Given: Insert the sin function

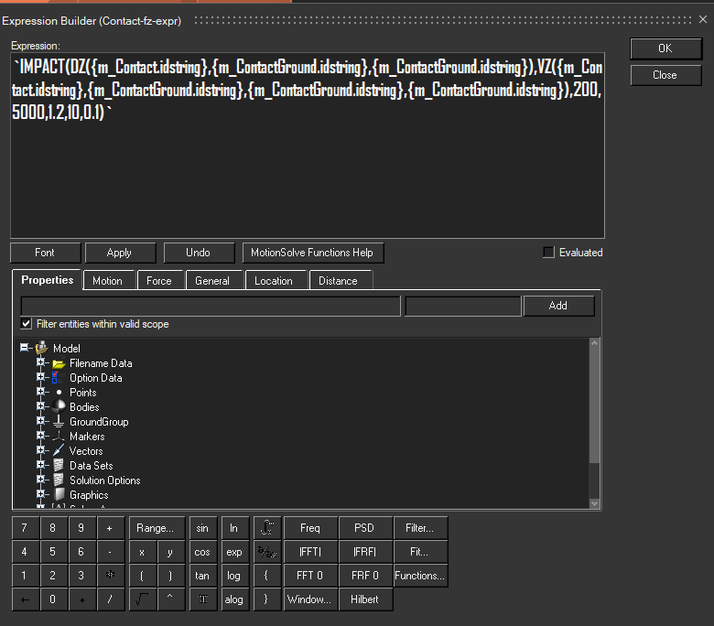Looking at the screenshot, I should tap(202, 528).
